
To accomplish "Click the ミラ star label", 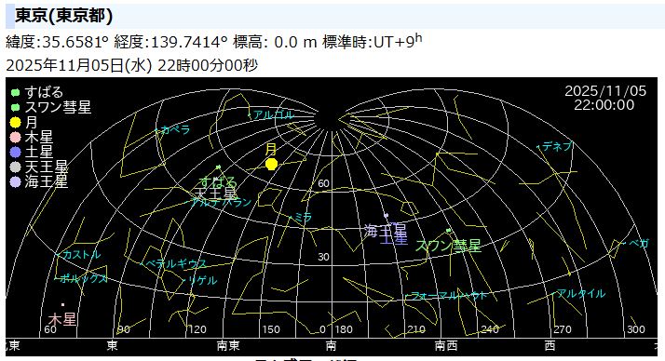I will point(304,218).
